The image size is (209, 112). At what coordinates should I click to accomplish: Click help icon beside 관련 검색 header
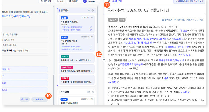pyautogui.click(x=92, y=92)
